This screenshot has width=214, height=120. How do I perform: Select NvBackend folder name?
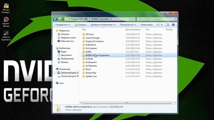[x=91, y=45]
